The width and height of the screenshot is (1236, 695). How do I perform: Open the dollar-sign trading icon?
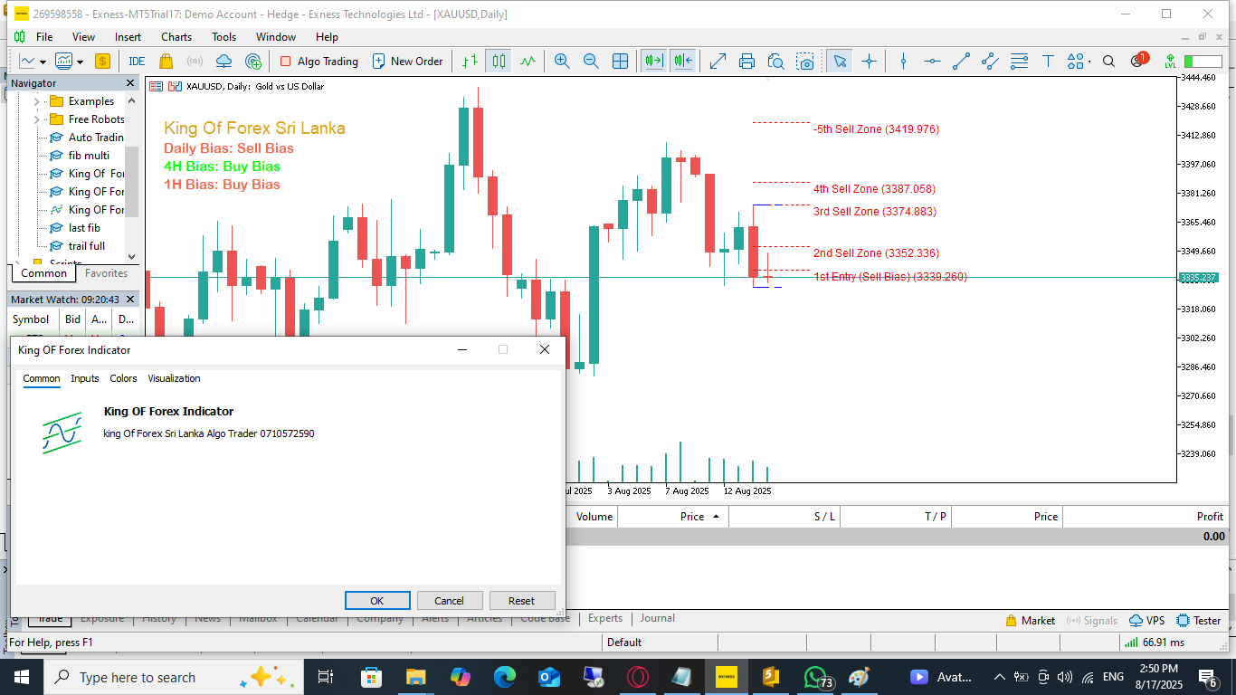[102, 62]
